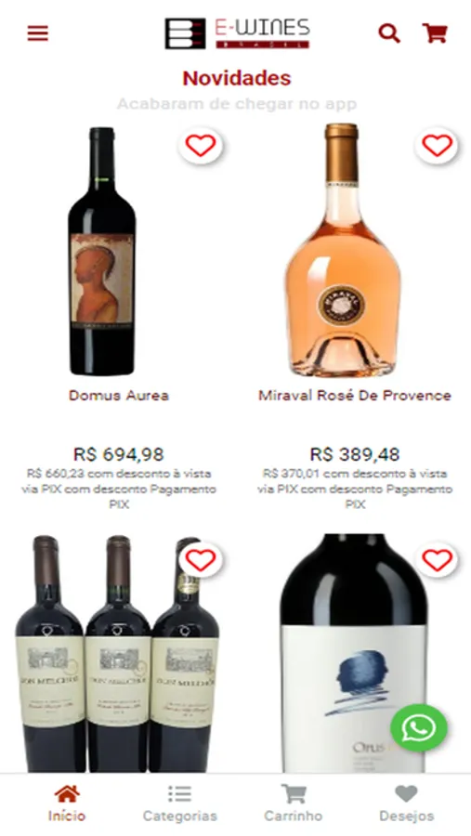Viewport: 471px width, 836px height.
Task: Open WhatsApp chat bubble
Action: click(419, 727)
